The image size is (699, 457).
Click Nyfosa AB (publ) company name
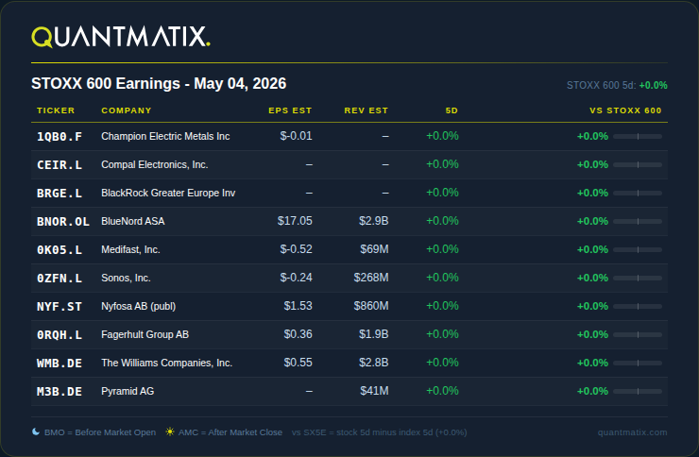click(138, 307)
